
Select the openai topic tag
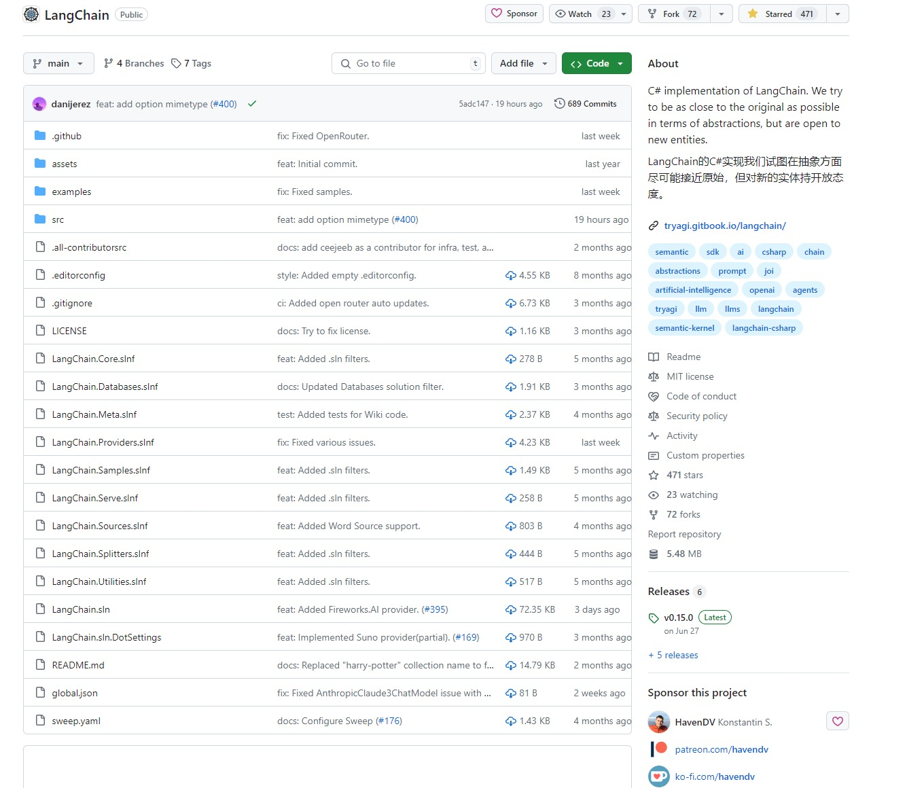(762, 290)
